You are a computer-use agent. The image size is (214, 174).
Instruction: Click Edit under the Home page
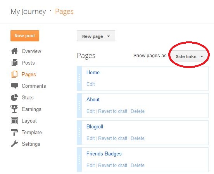[x=91, y=84]
